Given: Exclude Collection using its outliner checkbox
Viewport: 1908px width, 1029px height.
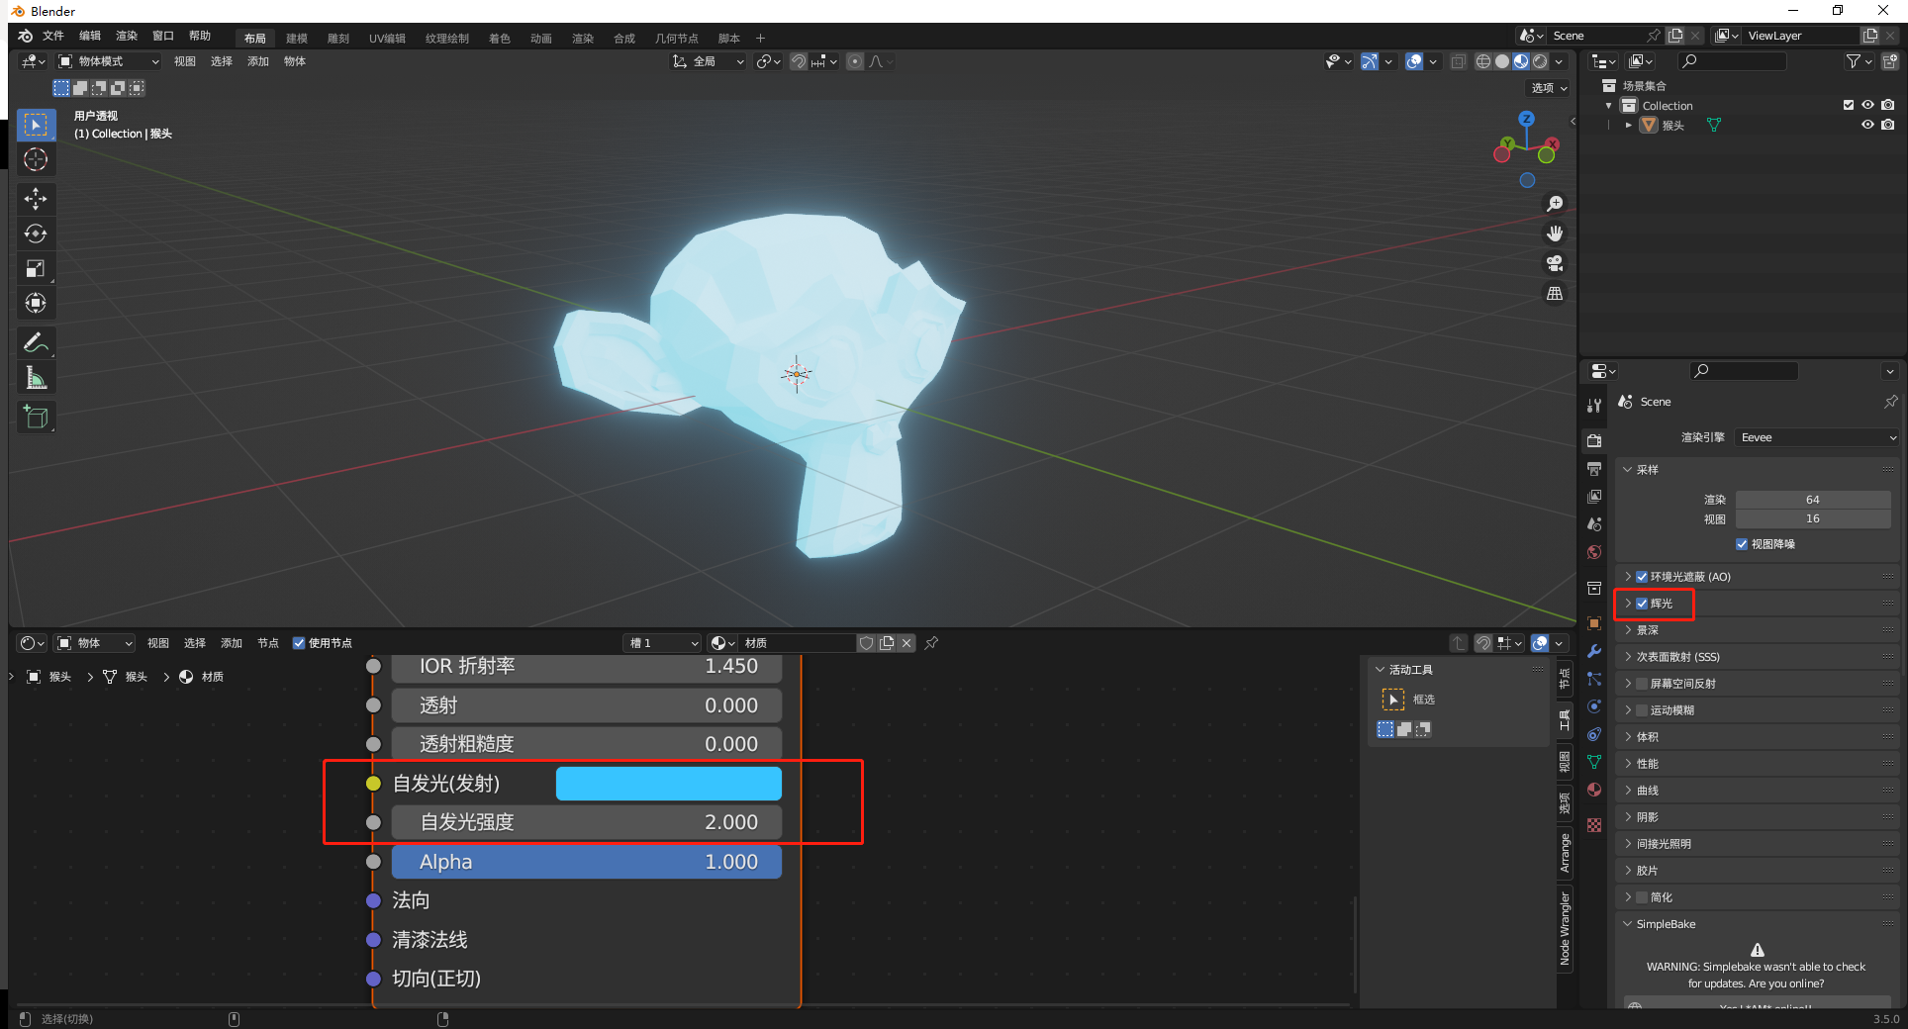Looking at the screenshot, I should click(x=1849, y=105).
